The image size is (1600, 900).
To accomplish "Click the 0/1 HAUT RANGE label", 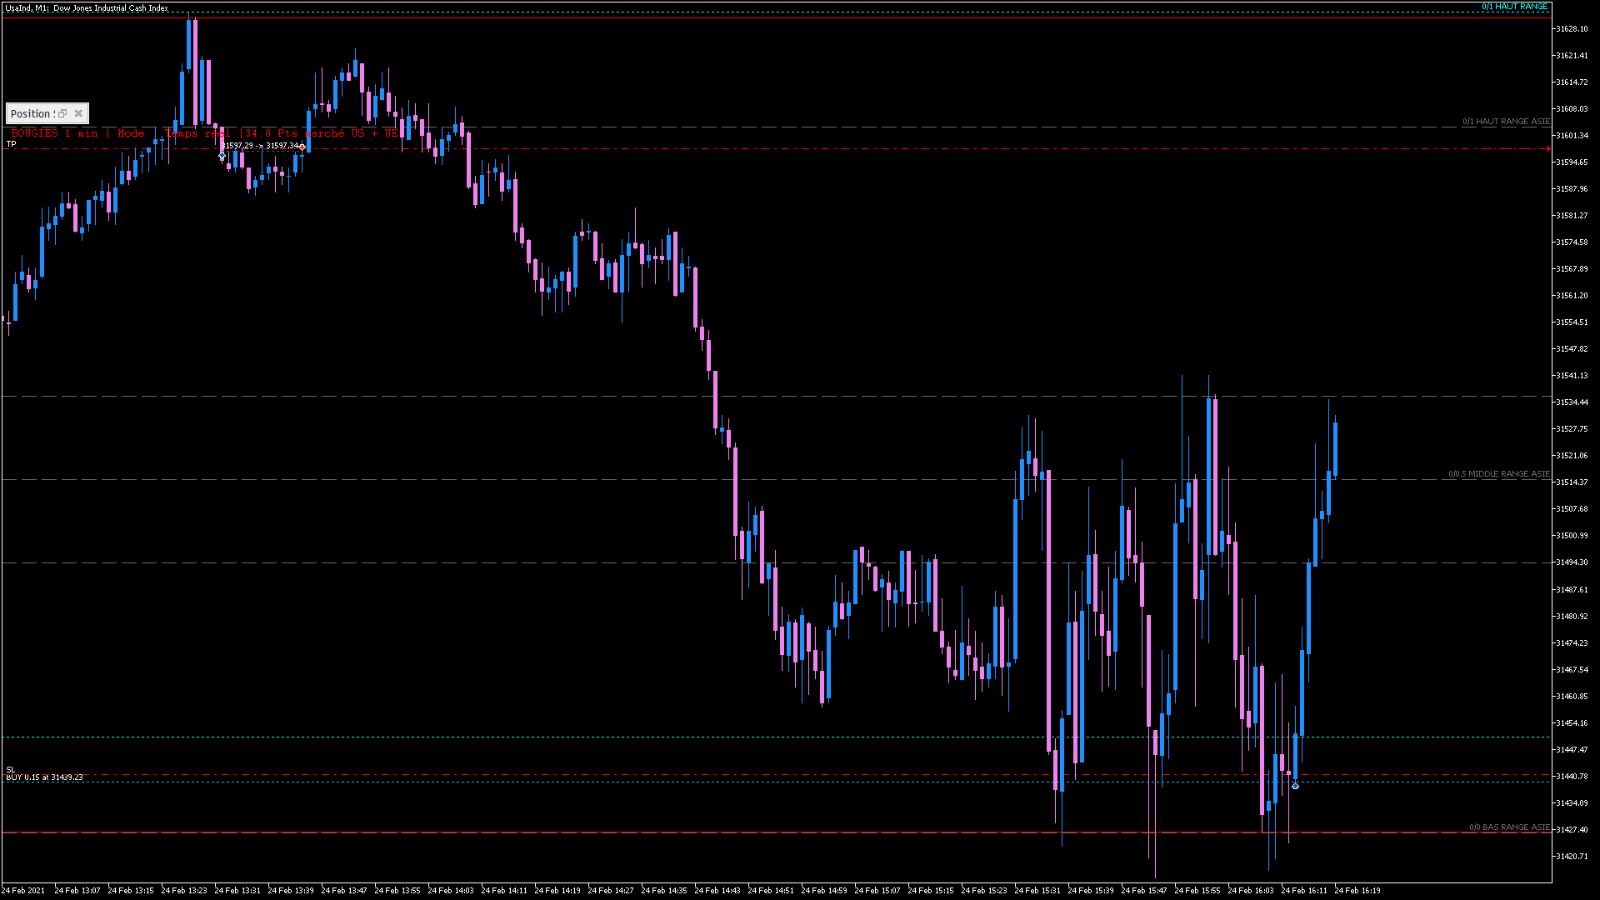I will [1513, 7].
